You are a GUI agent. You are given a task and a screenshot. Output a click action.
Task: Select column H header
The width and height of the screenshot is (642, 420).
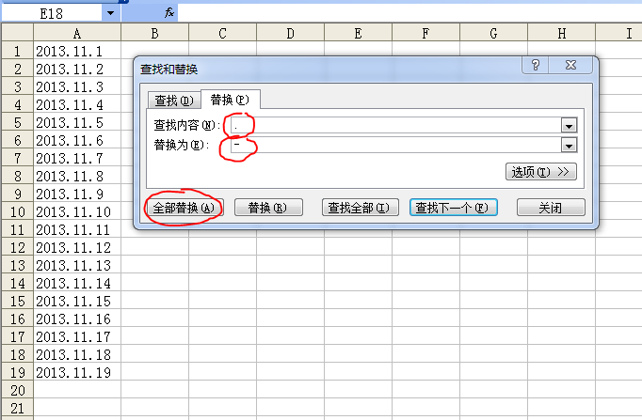click(x=562, y=33)
